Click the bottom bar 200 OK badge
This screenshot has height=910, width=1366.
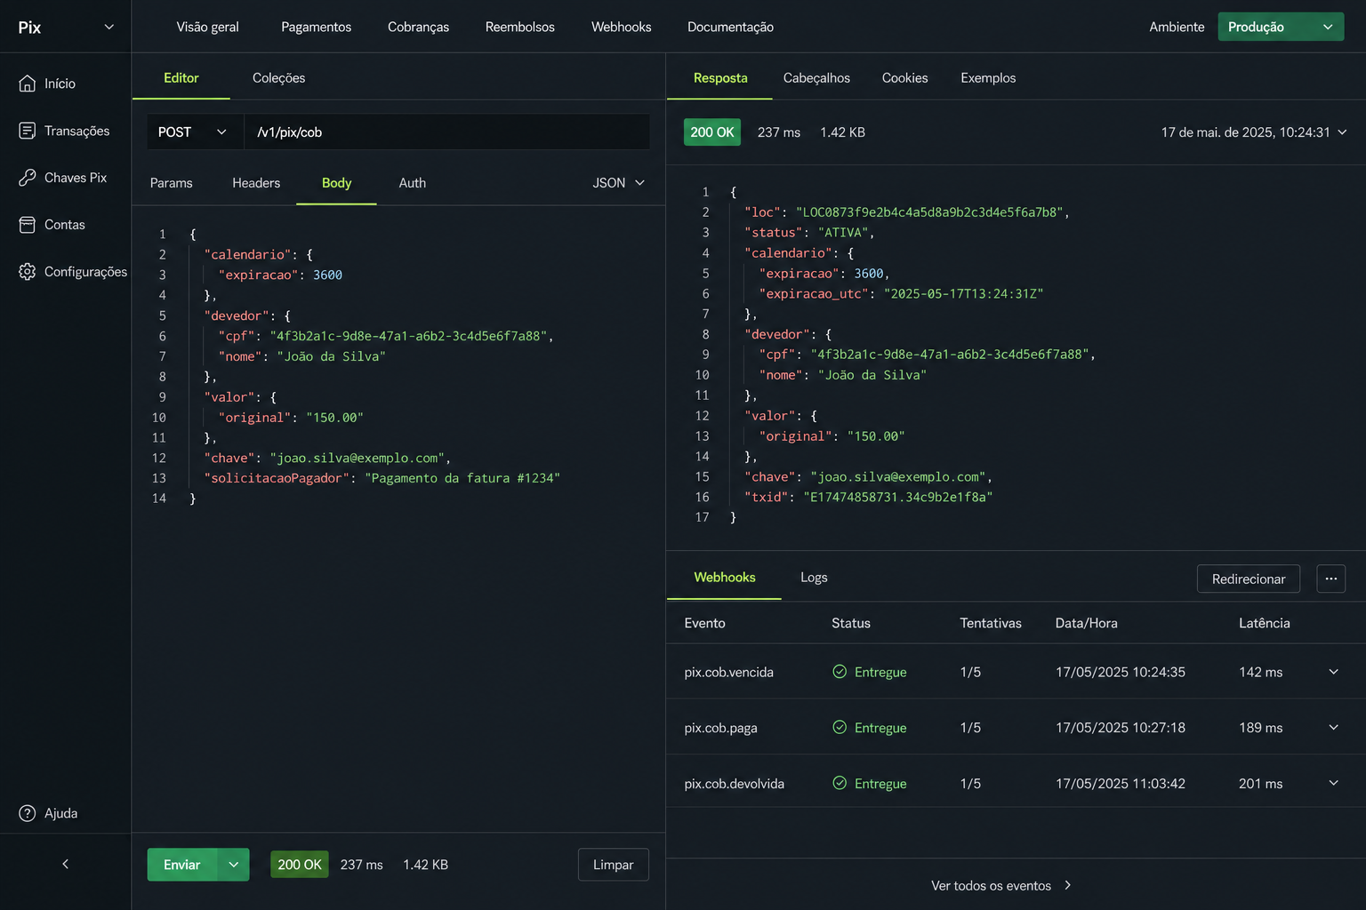point(300,865)
